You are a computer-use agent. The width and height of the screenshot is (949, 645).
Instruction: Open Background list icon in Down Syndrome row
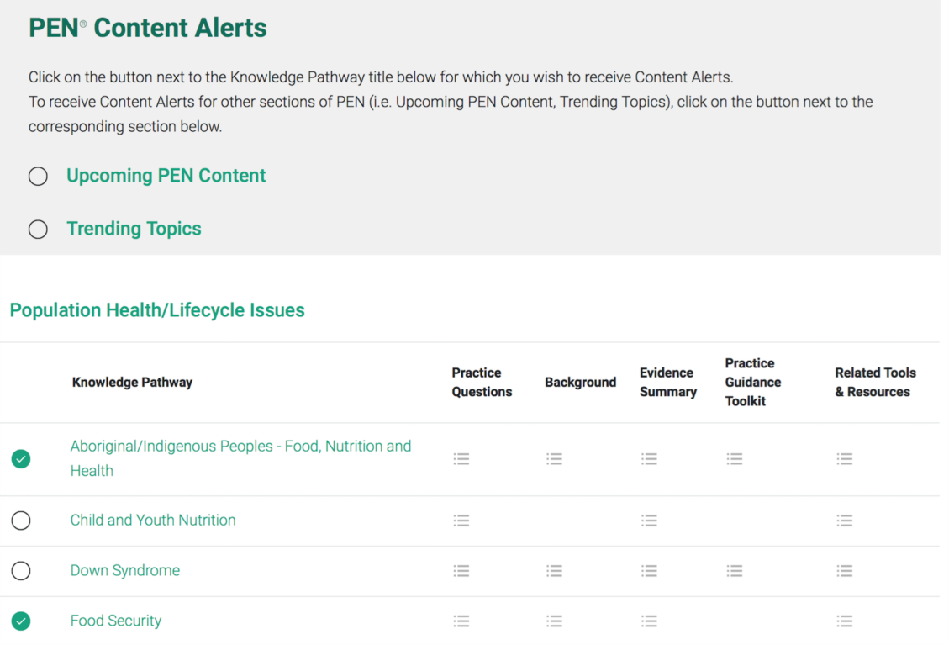(554, 570)
